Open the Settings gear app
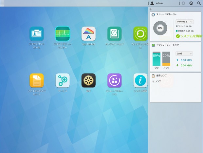Image resolution: width=203 pixels, height=153 pixels. click(88, 80)
